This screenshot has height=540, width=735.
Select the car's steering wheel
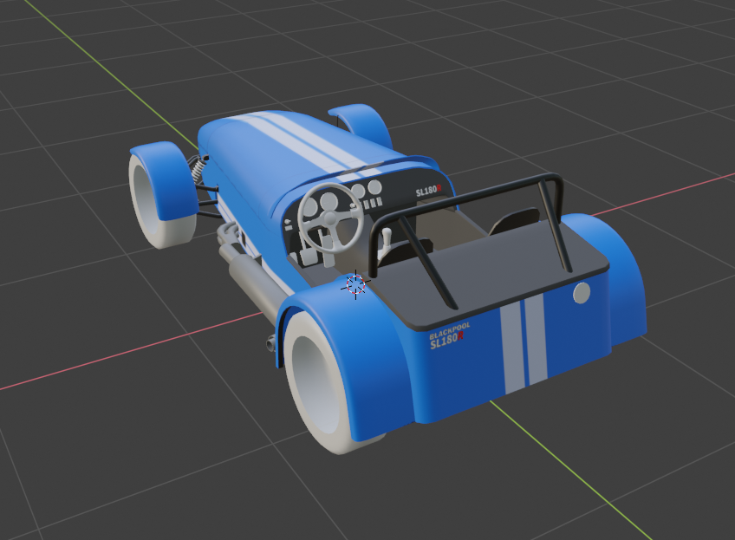click(x=330, y=218)
